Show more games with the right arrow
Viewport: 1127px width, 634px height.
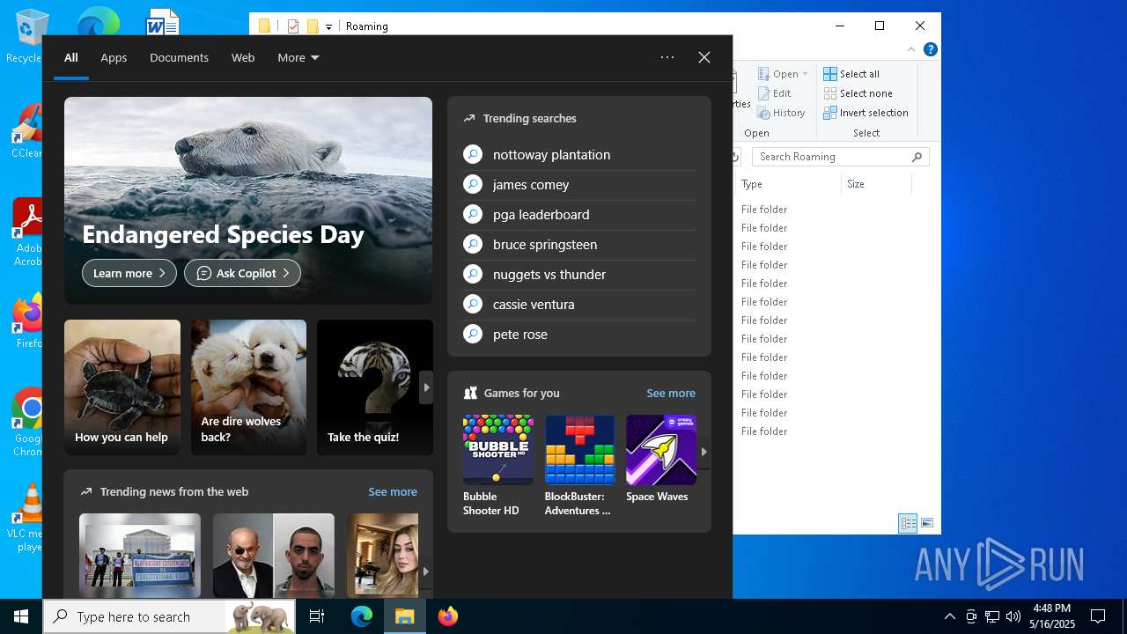coord(703,452)
